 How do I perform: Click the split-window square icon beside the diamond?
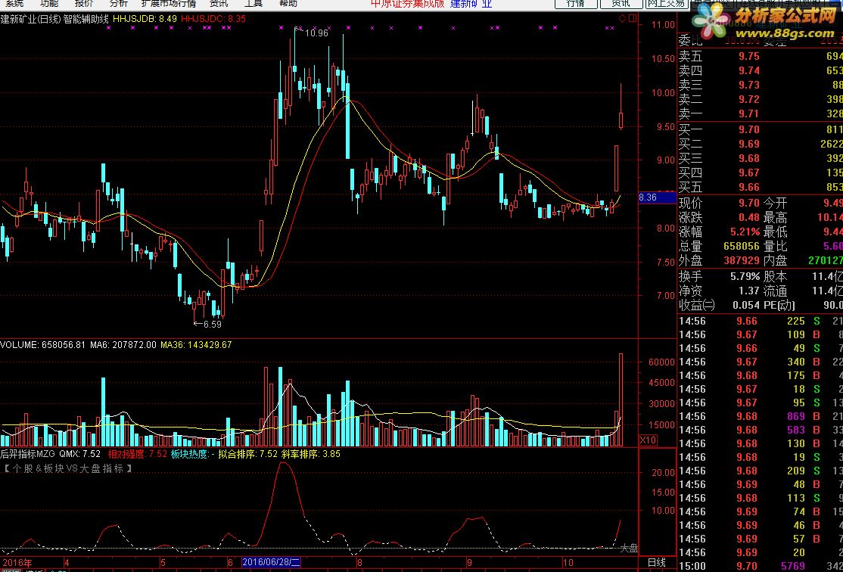click(x=633, y=19)
